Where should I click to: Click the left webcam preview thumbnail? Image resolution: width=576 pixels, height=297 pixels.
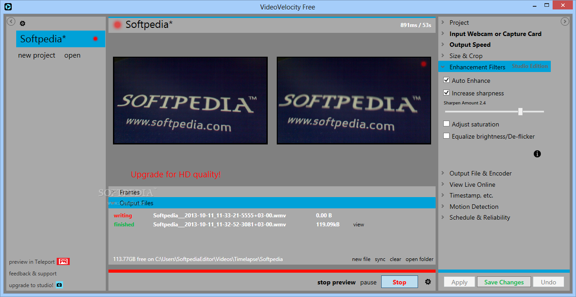[x=190, y=100]
